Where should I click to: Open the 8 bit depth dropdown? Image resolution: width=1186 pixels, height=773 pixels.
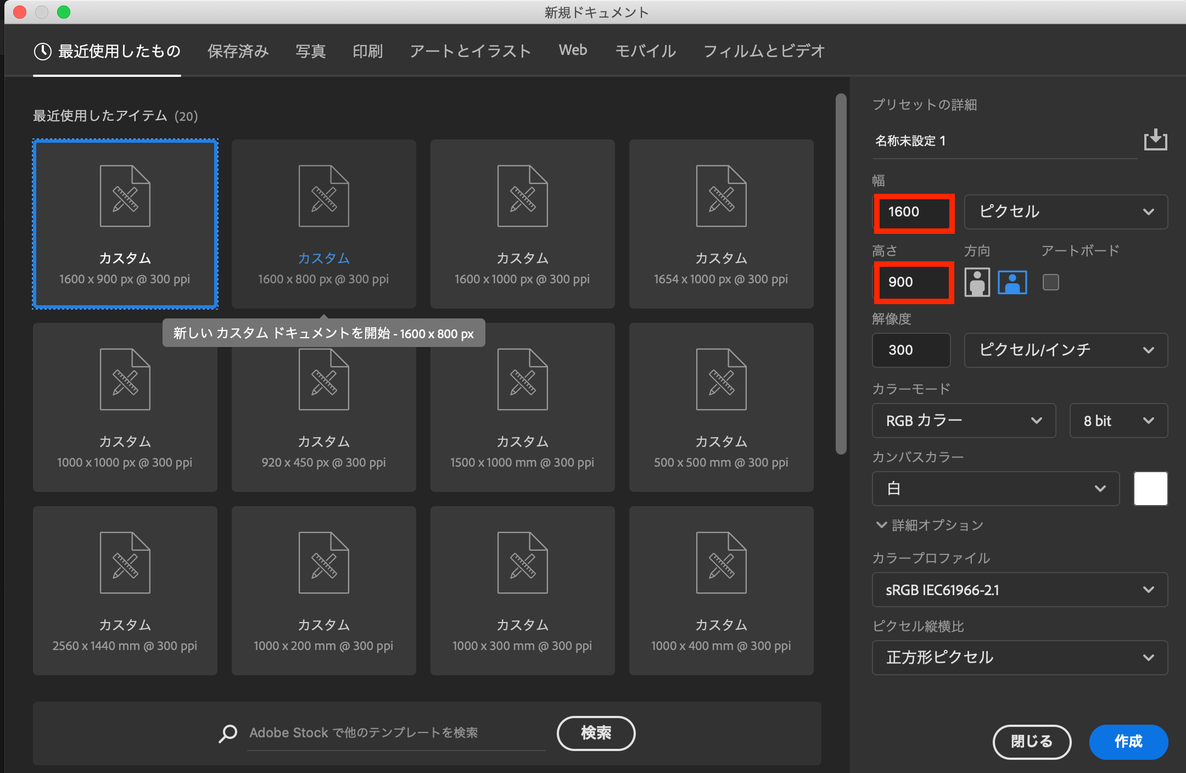coord(1118,421)
